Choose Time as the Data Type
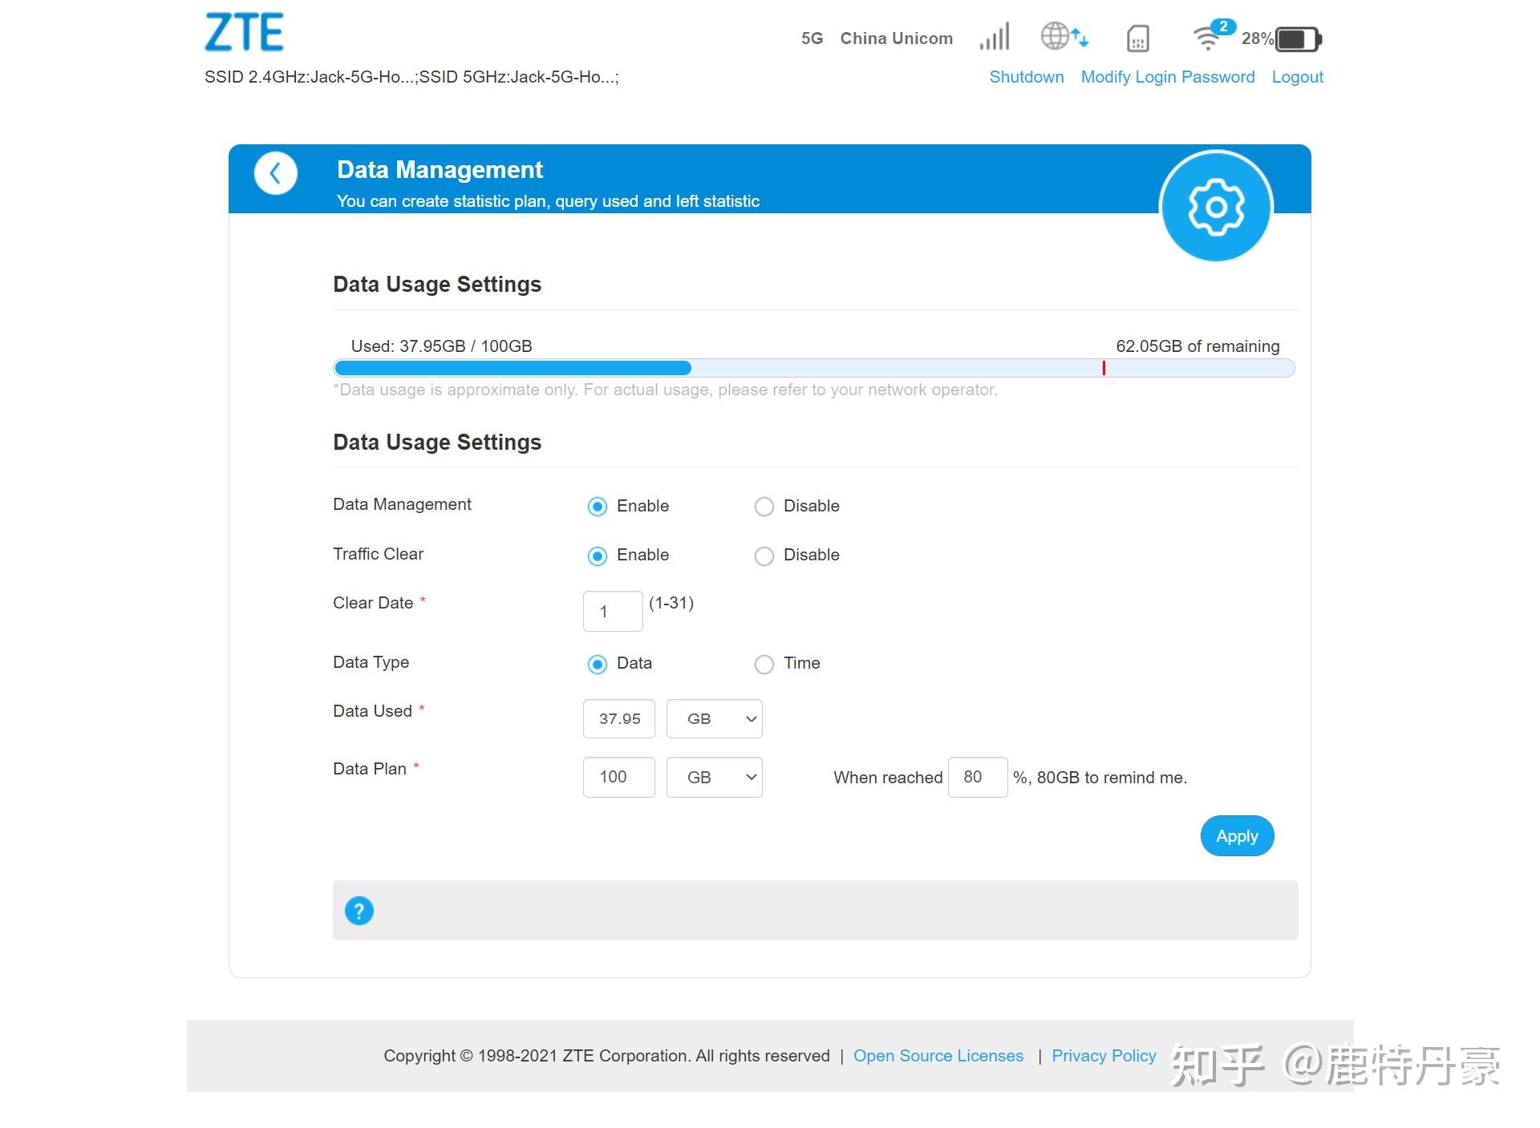Image resolution: width=1540 pixels, height=1128 pixels. tap(764, 664)
